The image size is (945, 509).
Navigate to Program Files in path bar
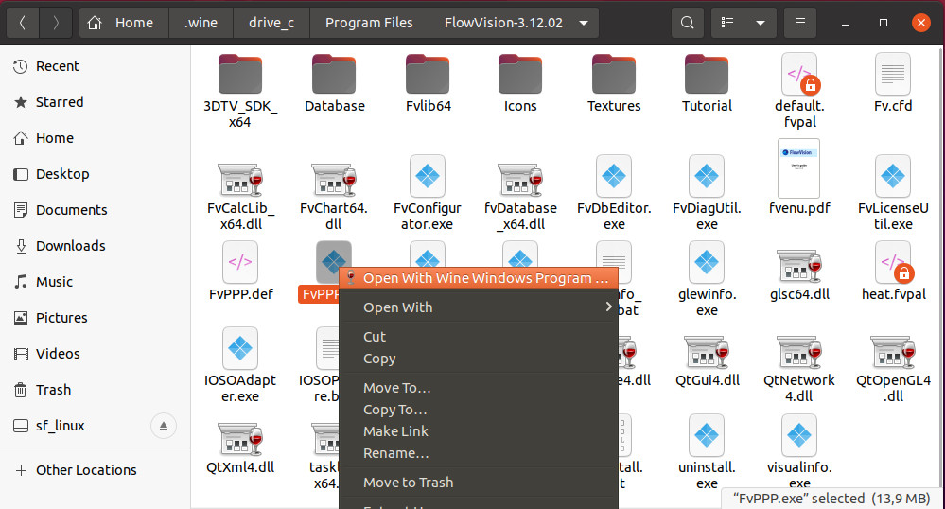click(369, 23)
